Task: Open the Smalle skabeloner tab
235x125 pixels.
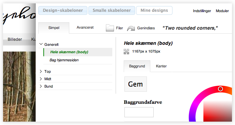Action: [112, 10]
